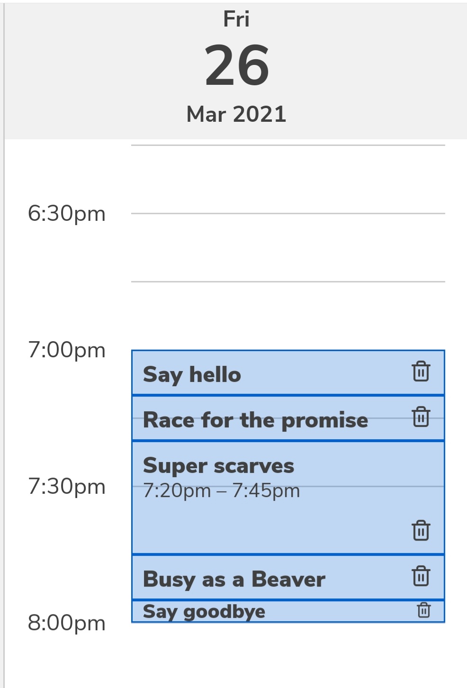Click the Mar 2021 header text
467x688 pixels.
[x=236, y=114]
